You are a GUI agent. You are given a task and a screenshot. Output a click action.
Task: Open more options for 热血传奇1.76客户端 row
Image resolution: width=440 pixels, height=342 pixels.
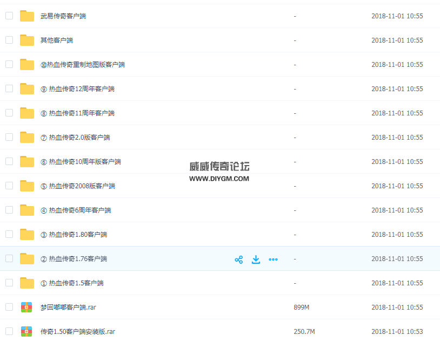pyautogui.click(x=273, y=259)
